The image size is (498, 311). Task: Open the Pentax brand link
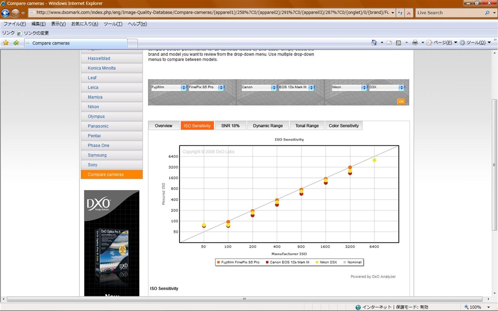111,136
